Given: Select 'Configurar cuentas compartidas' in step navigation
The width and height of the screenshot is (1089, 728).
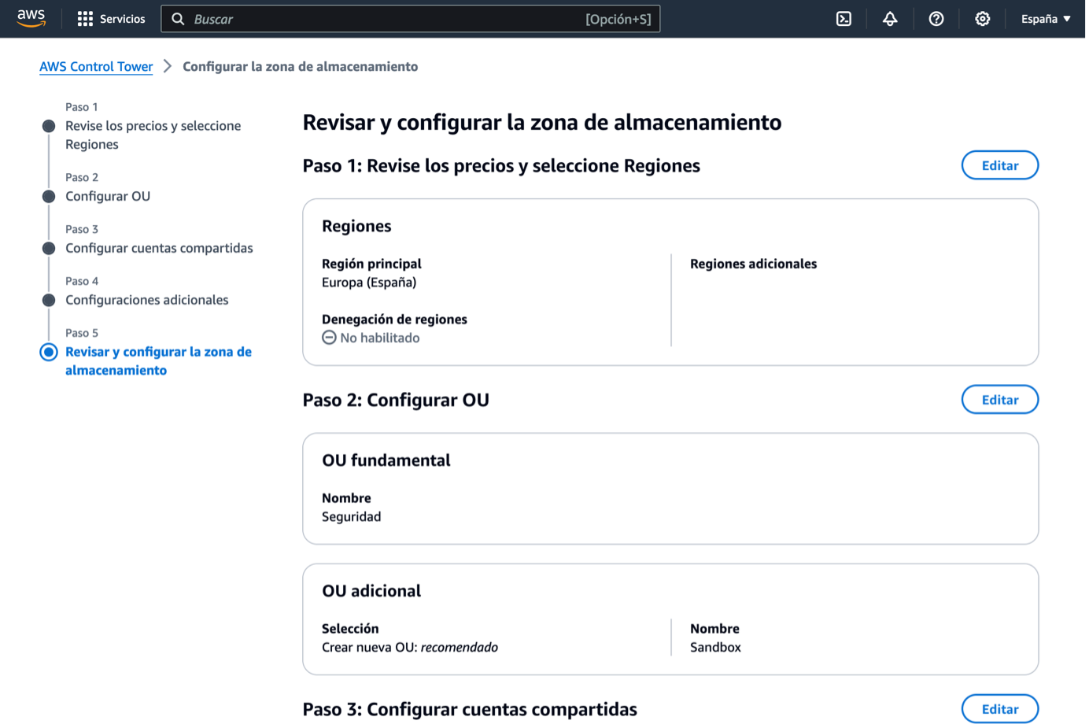Looking at the screenshot, I should pos(159,248).
